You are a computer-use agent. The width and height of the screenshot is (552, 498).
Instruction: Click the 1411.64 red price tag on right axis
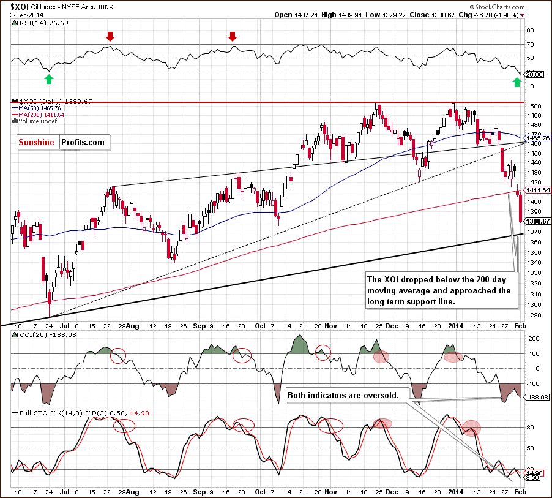click(x=538, y=190)
